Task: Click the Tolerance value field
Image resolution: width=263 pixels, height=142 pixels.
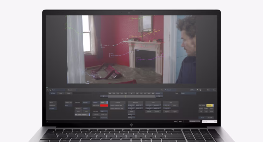Action: [104, 112]
